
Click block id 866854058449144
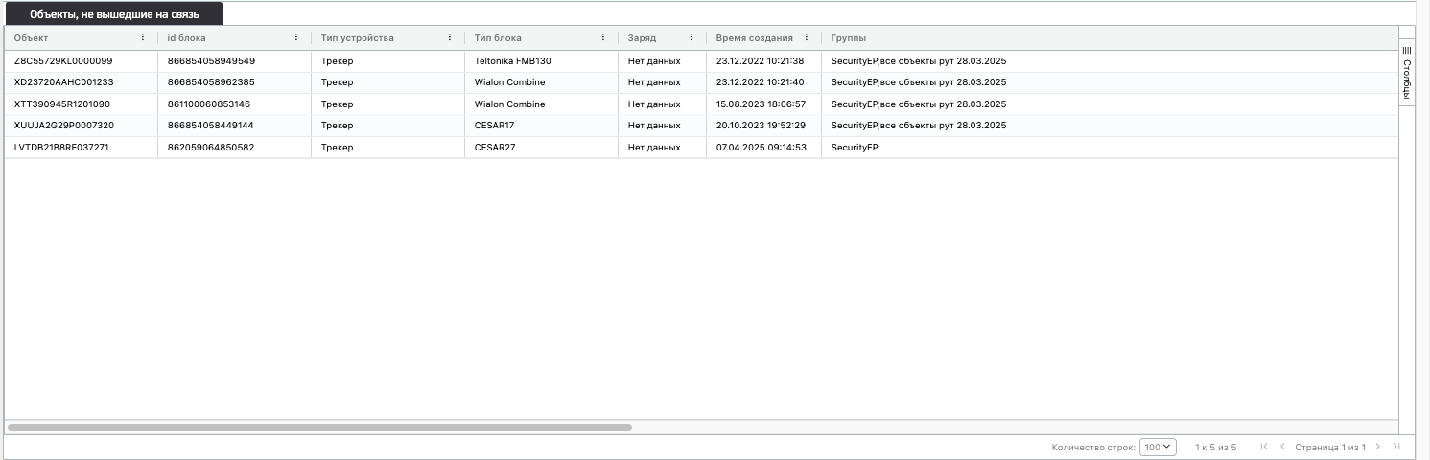click(x=211, y=126)
